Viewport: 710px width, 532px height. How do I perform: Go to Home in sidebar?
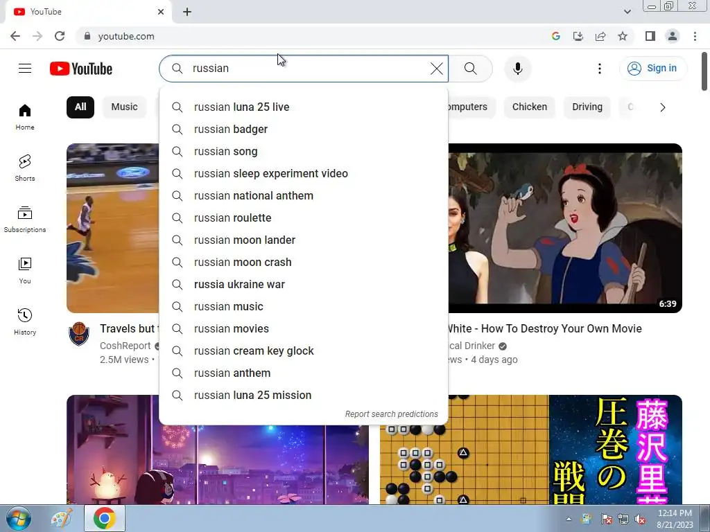click(x=25, y=116)
